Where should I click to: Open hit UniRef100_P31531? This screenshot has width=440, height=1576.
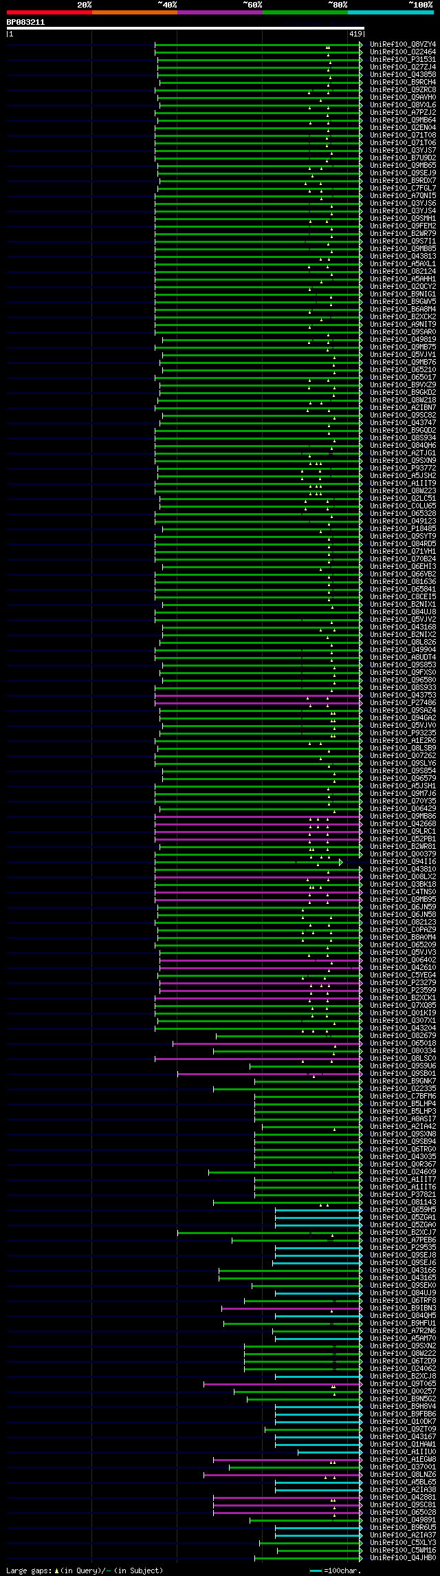coord(403,60)
